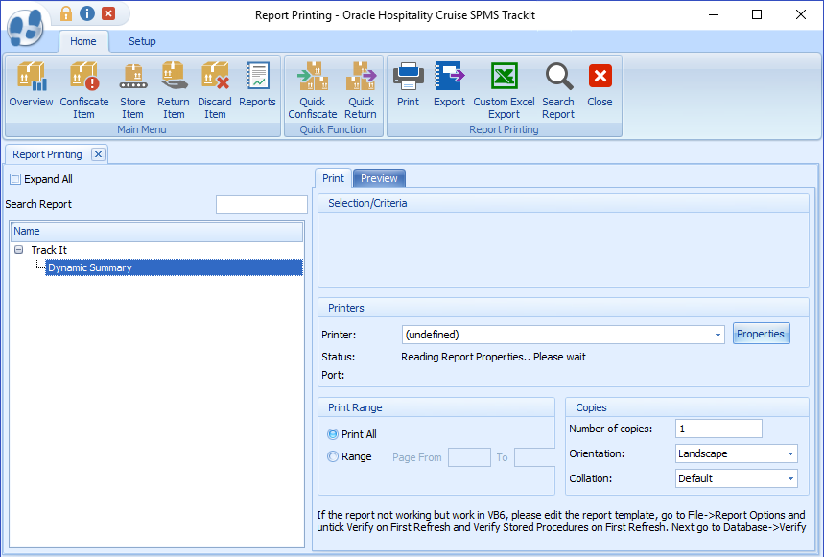Launch Quick Confiscate function
The width and height of the screenshot is (824, 557).
click(x=313, y=90)
